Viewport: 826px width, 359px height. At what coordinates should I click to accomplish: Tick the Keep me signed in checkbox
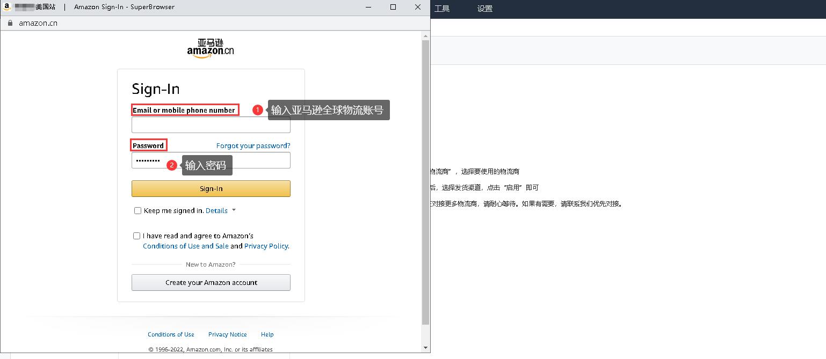137,210
